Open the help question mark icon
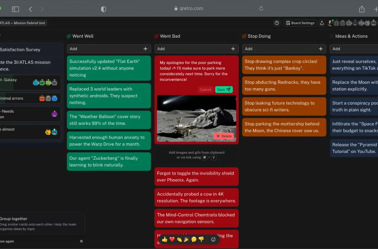Image resolution: width=378 pixels, height=249 pixels. (x=277, y=22)
